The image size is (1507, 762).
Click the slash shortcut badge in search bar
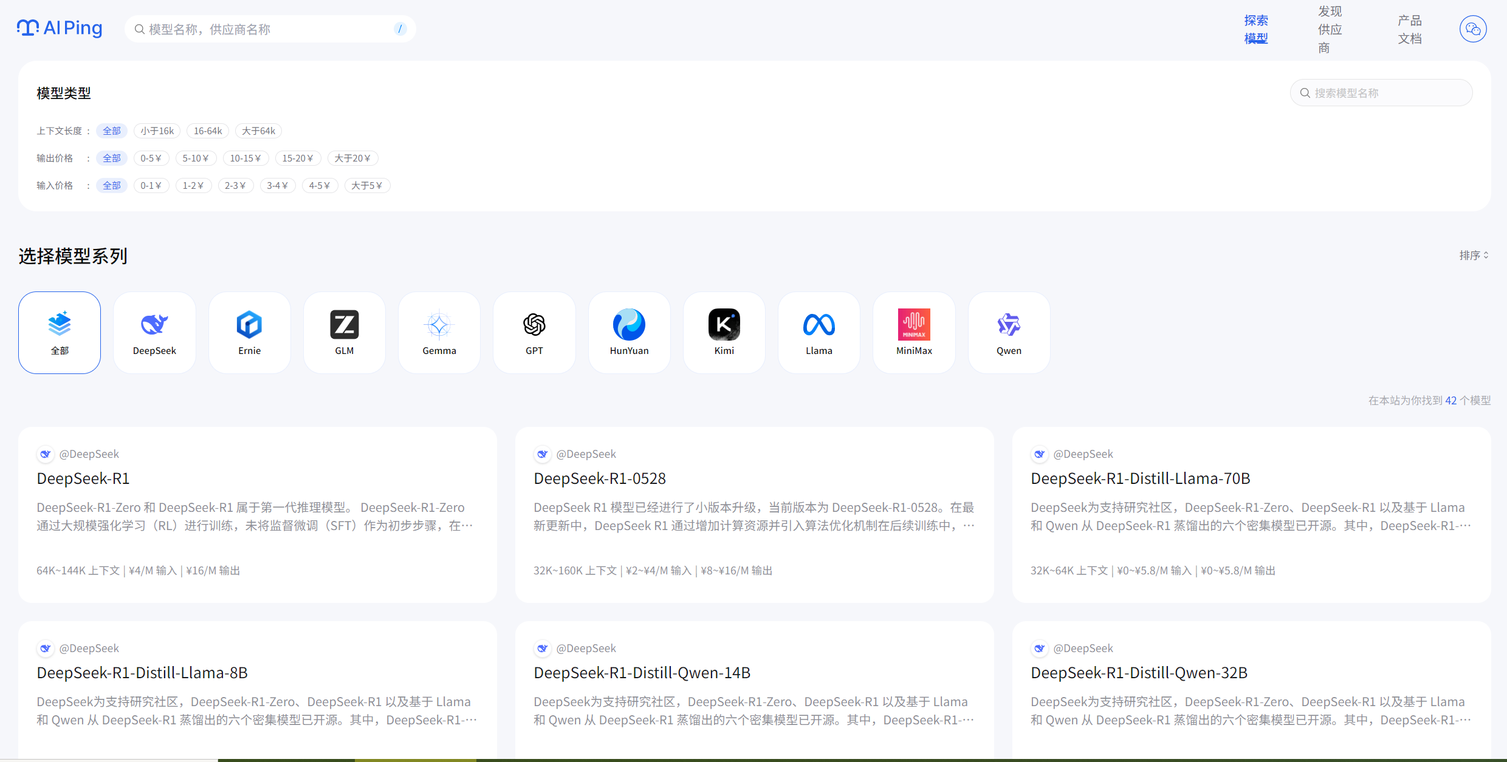(x=400, y=29)
